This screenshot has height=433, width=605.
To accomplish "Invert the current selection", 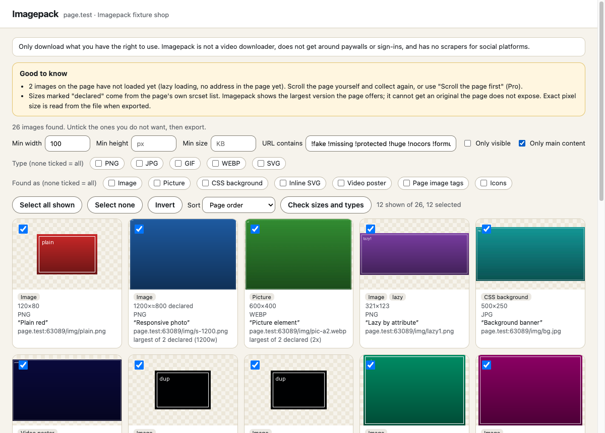I will pos(165,205).
